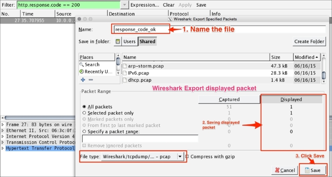The width and height of the screenshot is (332, 177).
Task: Remove bookmark with the minus icon
Action: pos(91,80)
